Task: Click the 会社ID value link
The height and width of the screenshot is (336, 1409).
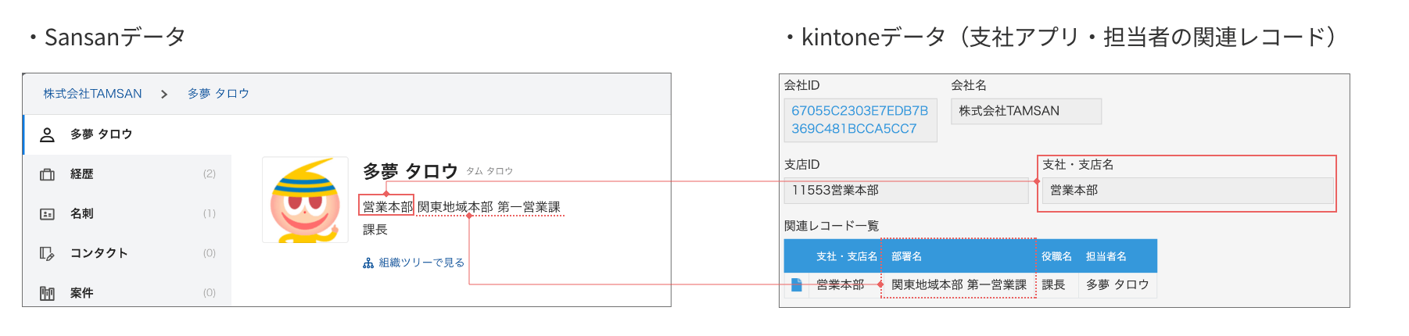Action: tap(859, 120)
